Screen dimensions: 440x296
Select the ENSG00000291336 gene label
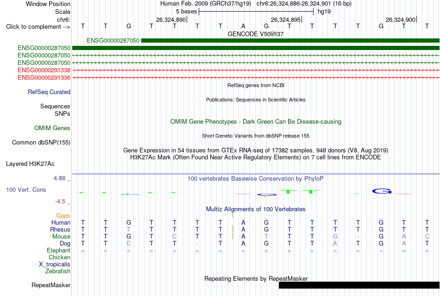(44, 78)
